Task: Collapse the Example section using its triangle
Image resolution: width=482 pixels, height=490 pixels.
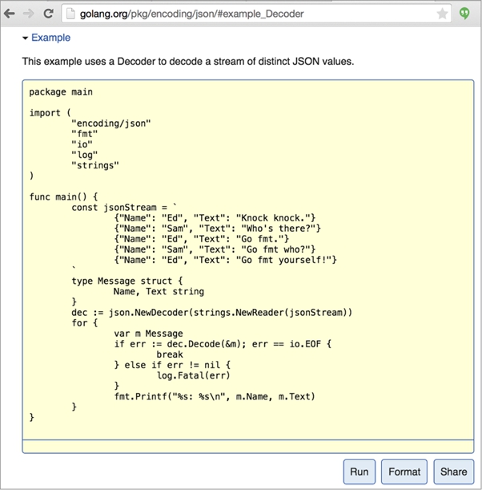Action: coord(25,38)
